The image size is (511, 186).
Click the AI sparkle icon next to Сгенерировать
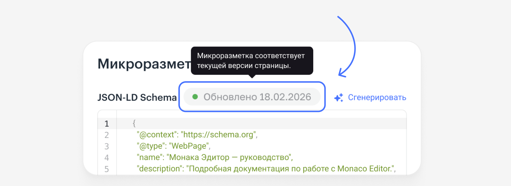click(x=338, y=98)
